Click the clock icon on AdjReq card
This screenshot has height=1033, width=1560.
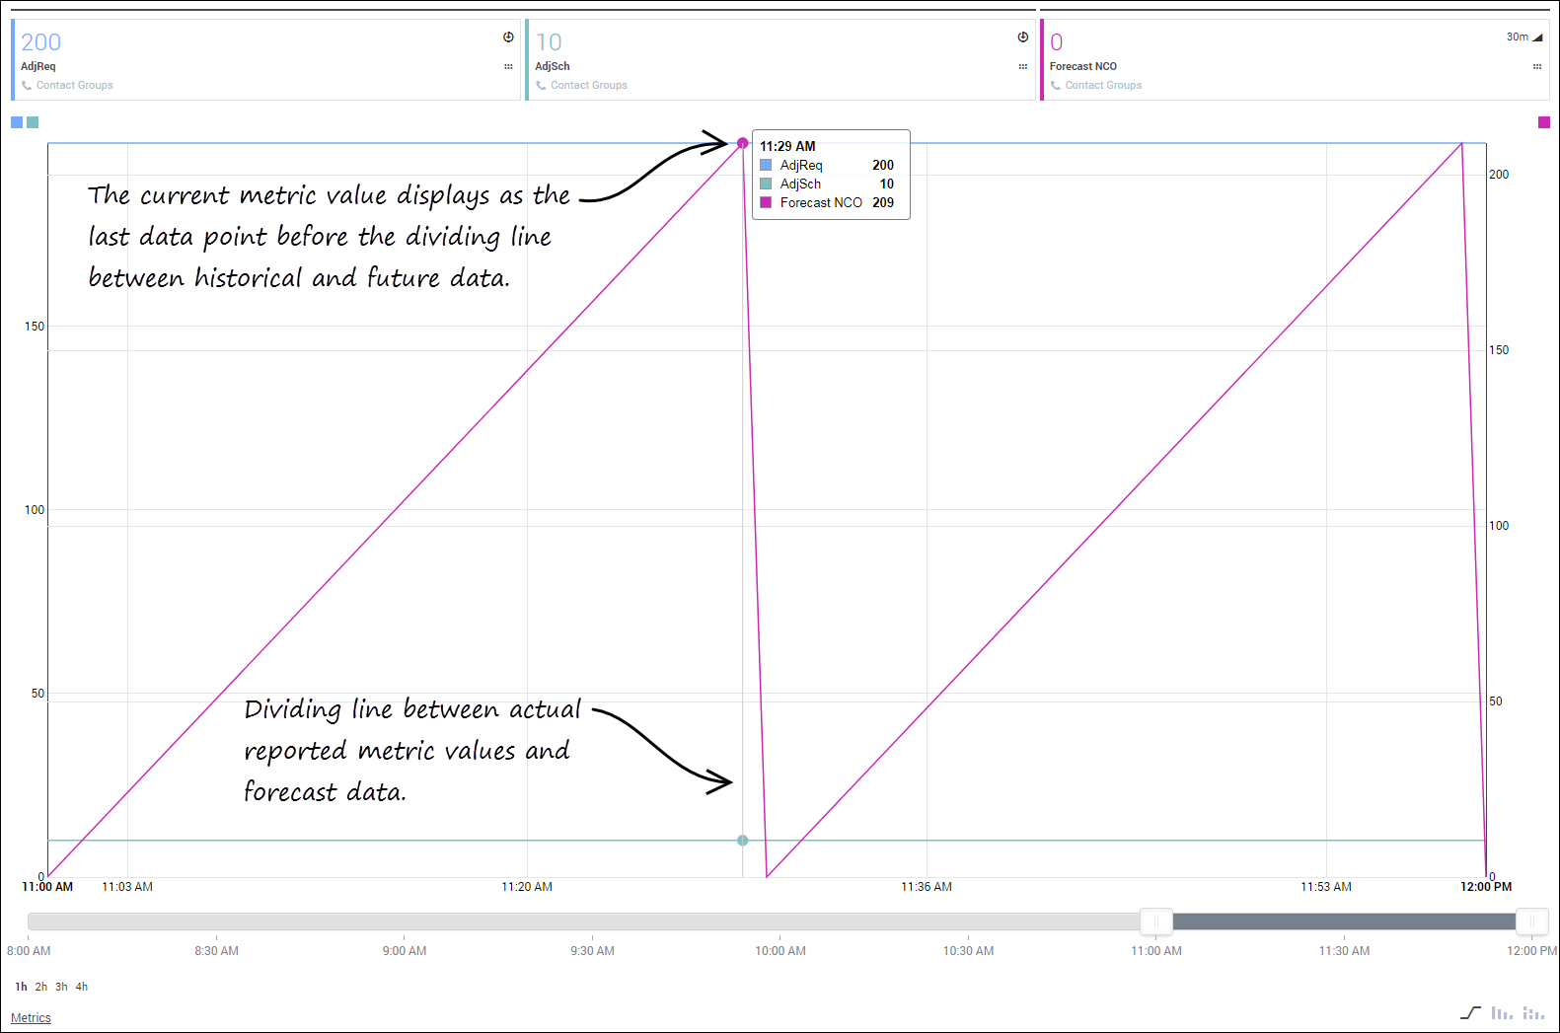508,37
